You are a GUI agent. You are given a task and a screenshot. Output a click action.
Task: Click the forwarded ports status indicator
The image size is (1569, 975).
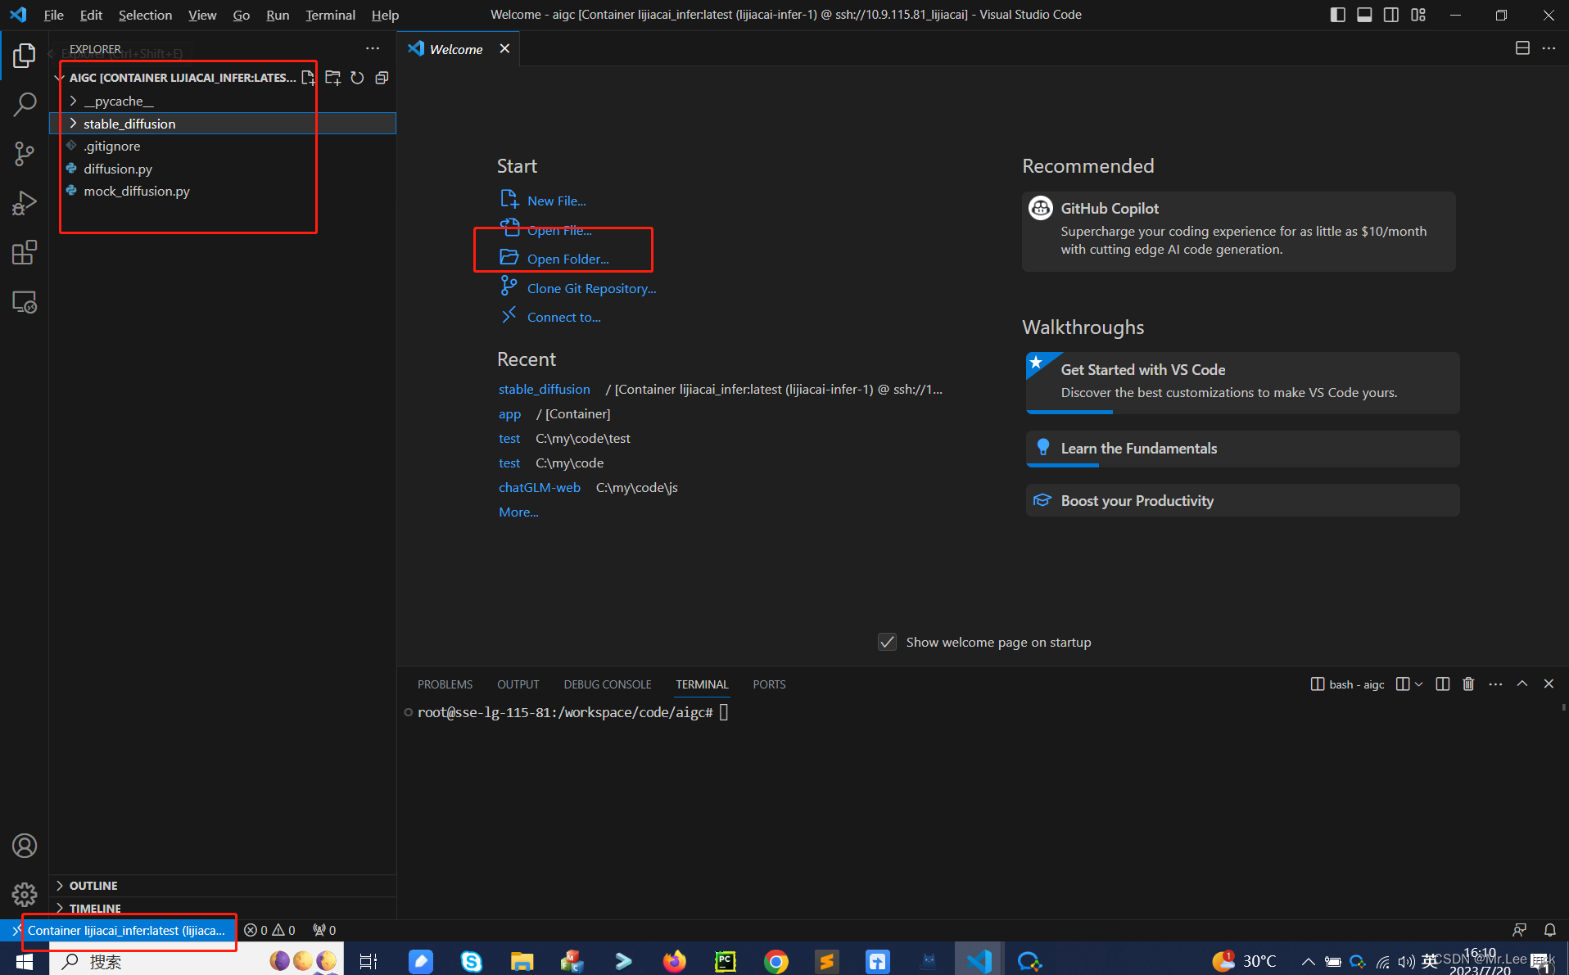coord(324,930)
